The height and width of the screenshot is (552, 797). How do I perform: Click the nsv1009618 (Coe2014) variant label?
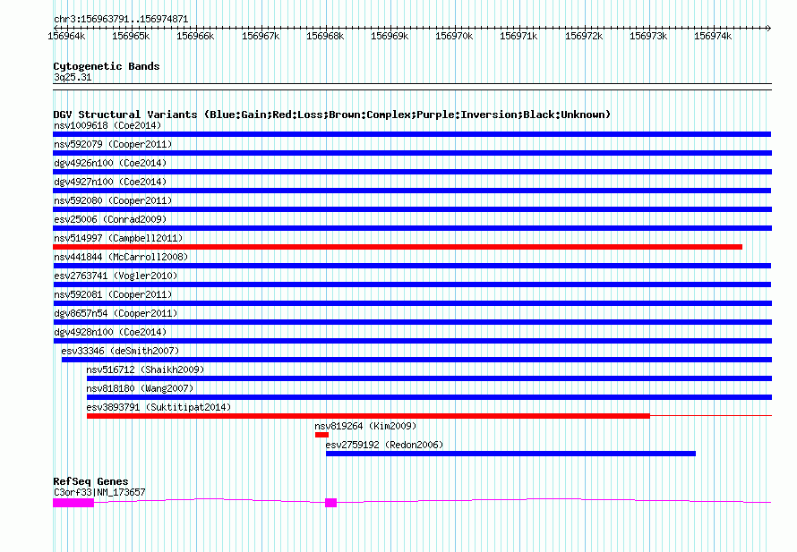[x=107, y=125]
